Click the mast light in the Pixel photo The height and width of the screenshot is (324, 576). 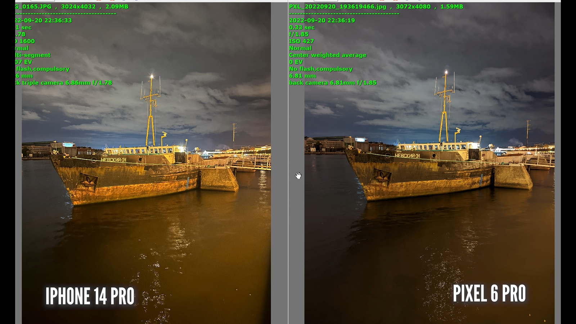tap(446, 73)
